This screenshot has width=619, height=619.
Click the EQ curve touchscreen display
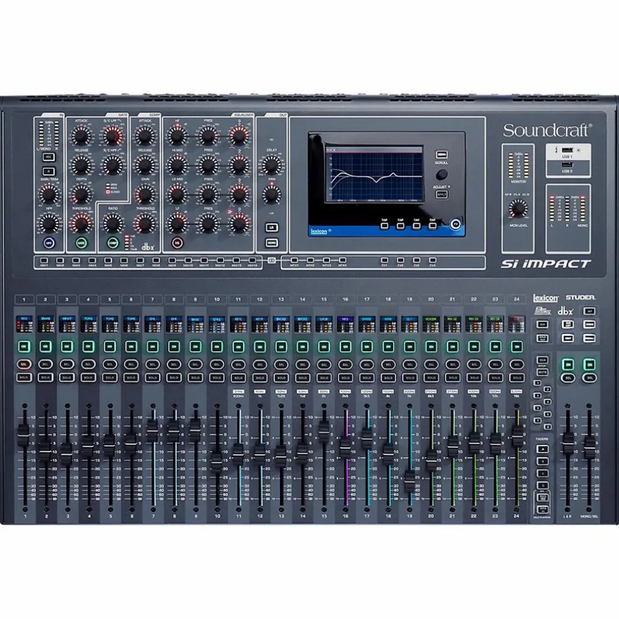click(x=374, y=174)
